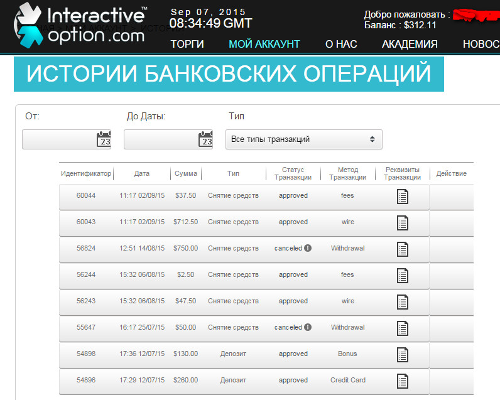
Task: Click info icon beside canceled $50.00 withdrawal
Action: tap(308, 327)
